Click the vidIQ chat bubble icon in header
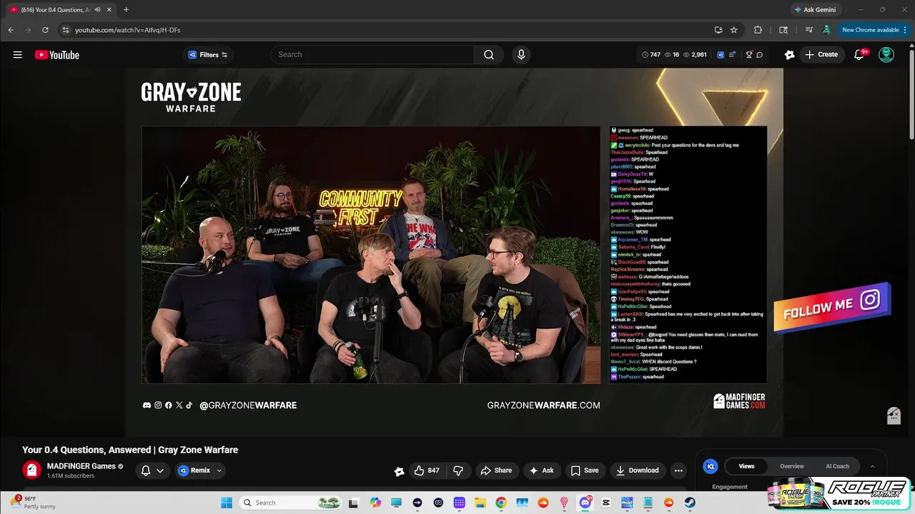Image resolution: width=915 pixels, height=514 pixels. pyautogui.click(x=759, y=55)
